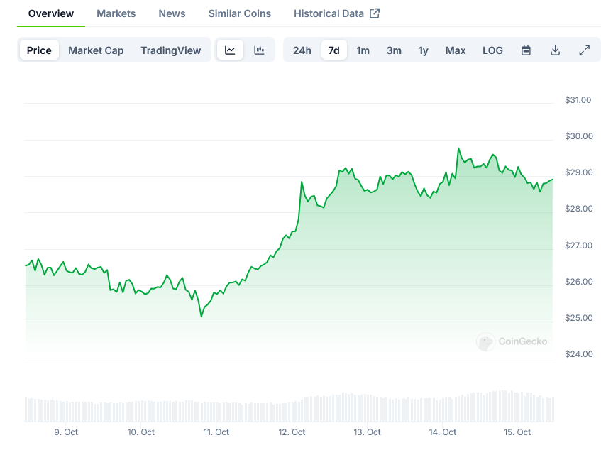Select the 7d time range
The image size is (601, 450).
(x=333, y=50)
